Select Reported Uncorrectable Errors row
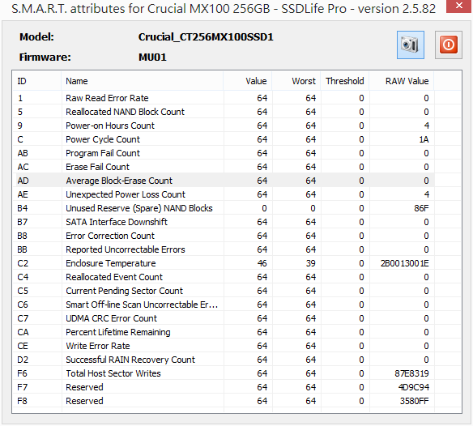Image resolution: width=473 pixels, height=426 pixels. (224, 249)
